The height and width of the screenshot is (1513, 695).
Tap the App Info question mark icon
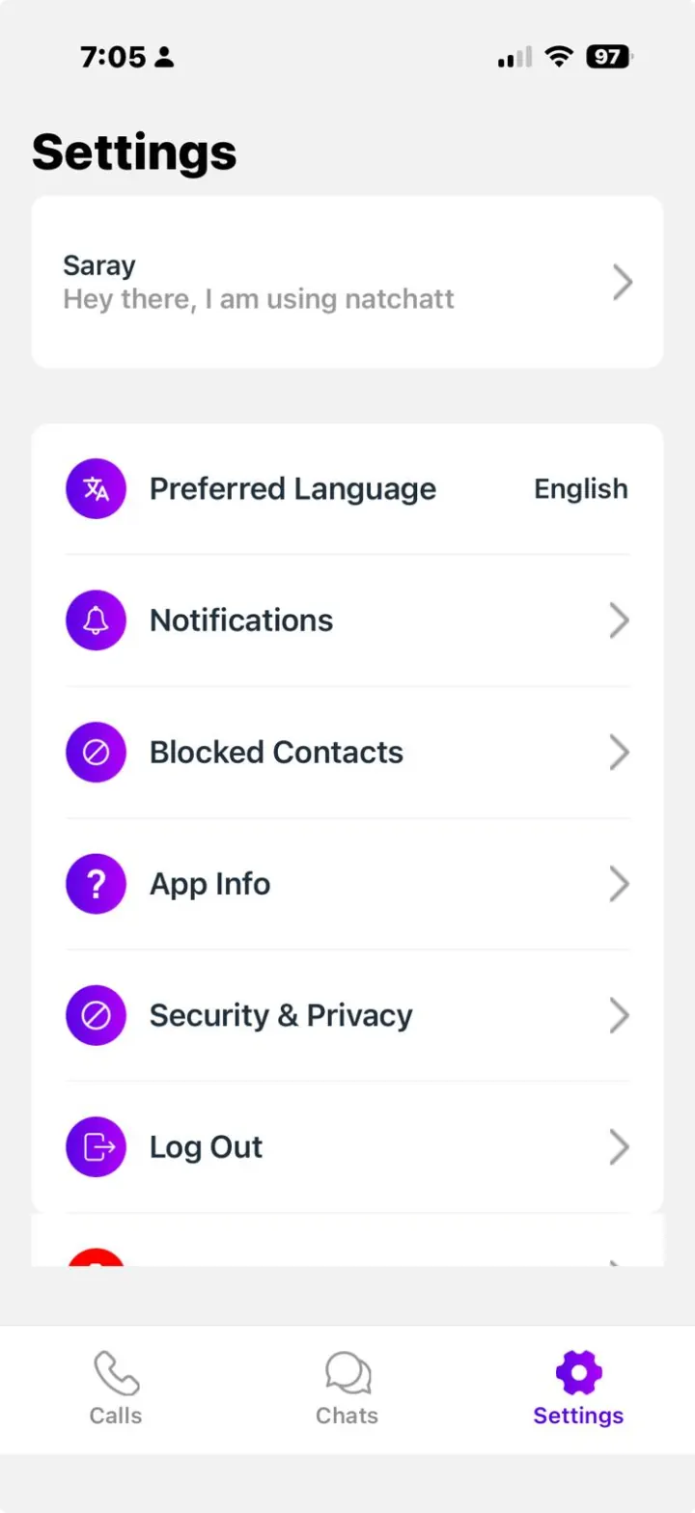pyautogui.click(x=96, y=884)
